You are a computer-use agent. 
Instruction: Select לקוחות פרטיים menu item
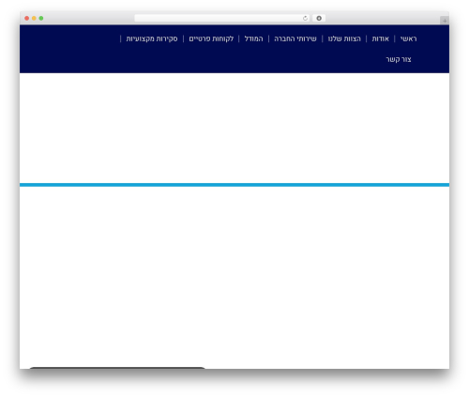click(x=211, y=38)
